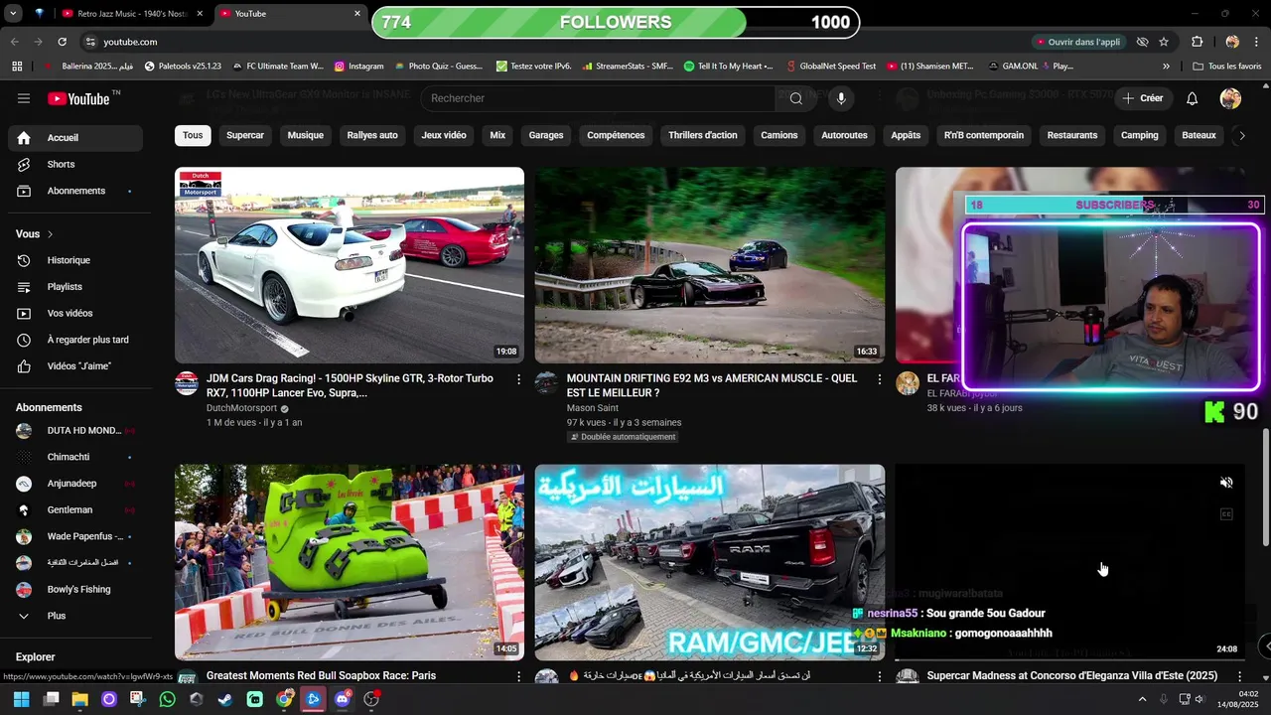Open Historique in the sidebar

(75, 260)
